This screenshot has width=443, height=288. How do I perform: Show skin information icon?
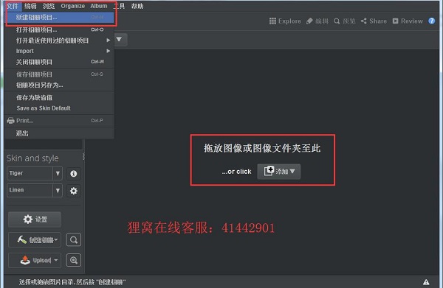[73, 174]
